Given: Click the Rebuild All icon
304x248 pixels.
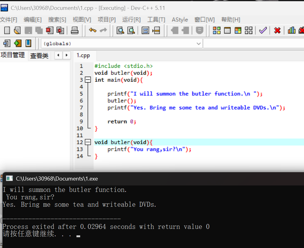Looking at the screenshot, I should coord(249,30).
